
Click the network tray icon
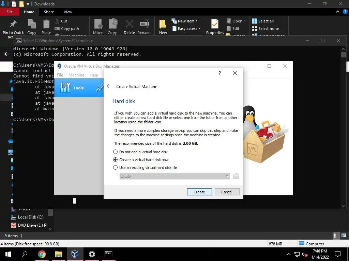tap(297, 254)
